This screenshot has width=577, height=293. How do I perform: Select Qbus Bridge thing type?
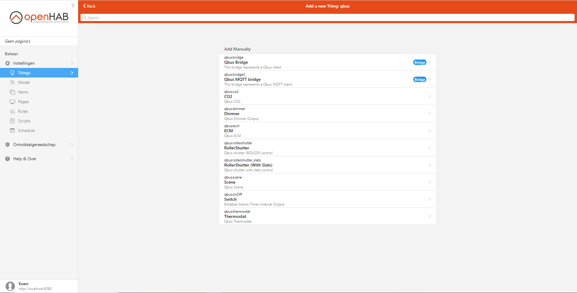click(x=328, y=62)
